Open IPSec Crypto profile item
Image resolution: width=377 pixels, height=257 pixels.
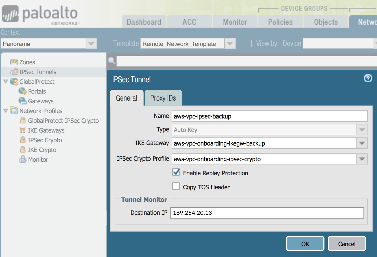pyautogui.click(x=45, y=140)
